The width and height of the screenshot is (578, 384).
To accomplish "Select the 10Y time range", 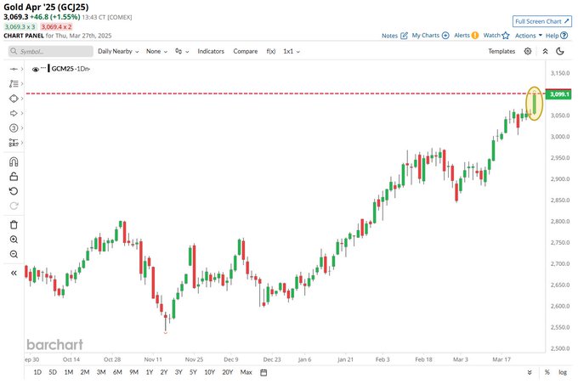I will click(x=209, y=372).
